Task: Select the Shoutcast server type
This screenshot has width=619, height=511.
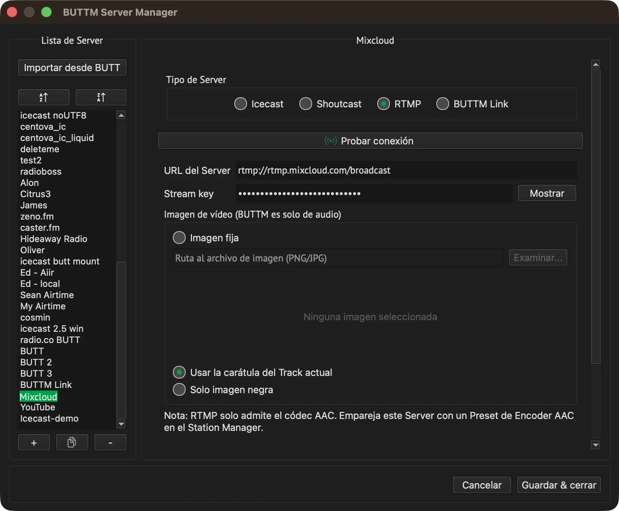Action: (x=330, y=104)
